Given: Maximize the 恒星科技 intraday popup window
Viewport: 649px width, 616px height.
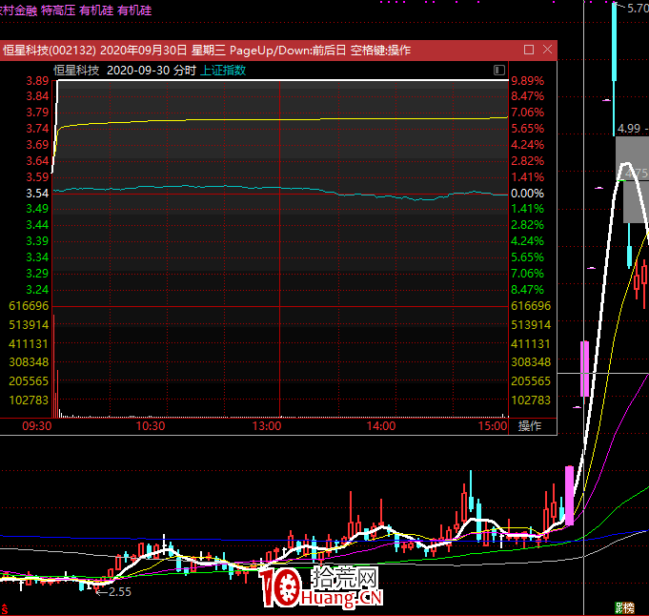Looking at the screenshot, I should pyautogui.click(x=529, y=49).
